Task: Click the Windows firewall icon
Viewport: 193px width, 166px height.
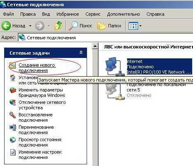Action: (13, 90)
